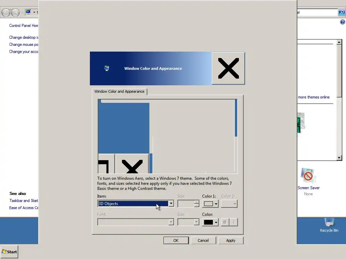
Task: Open the Font name dropdown
Action: [x=136, y=222]
